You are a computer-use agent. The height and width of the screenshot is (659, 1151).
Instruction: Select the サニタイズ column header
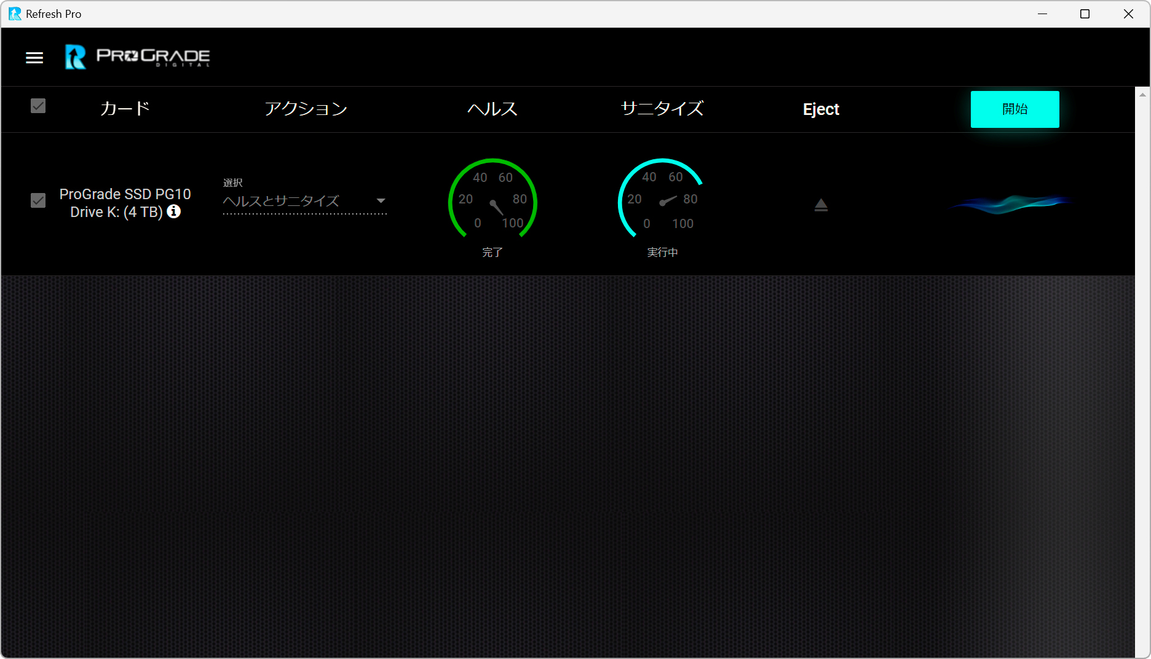coord(662,109)
